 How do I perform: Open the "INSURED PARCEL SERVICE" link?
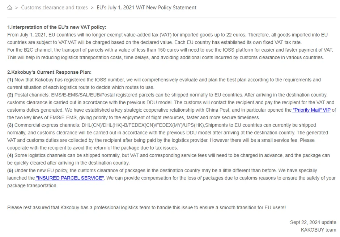69,178
